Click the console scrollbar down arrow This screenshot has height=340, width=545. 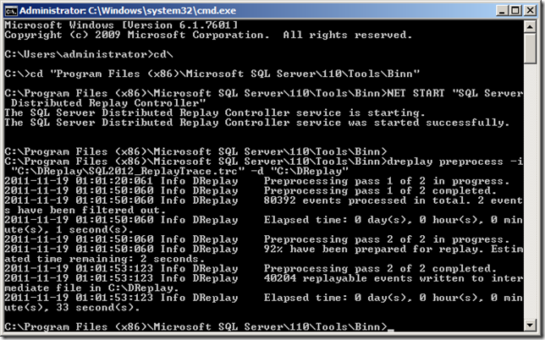click(530, 326)
